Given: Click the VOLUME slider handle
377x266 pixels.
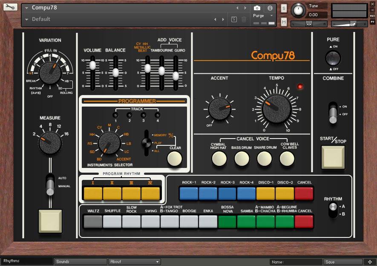Looking at the screenshot, I should point(92,65).
